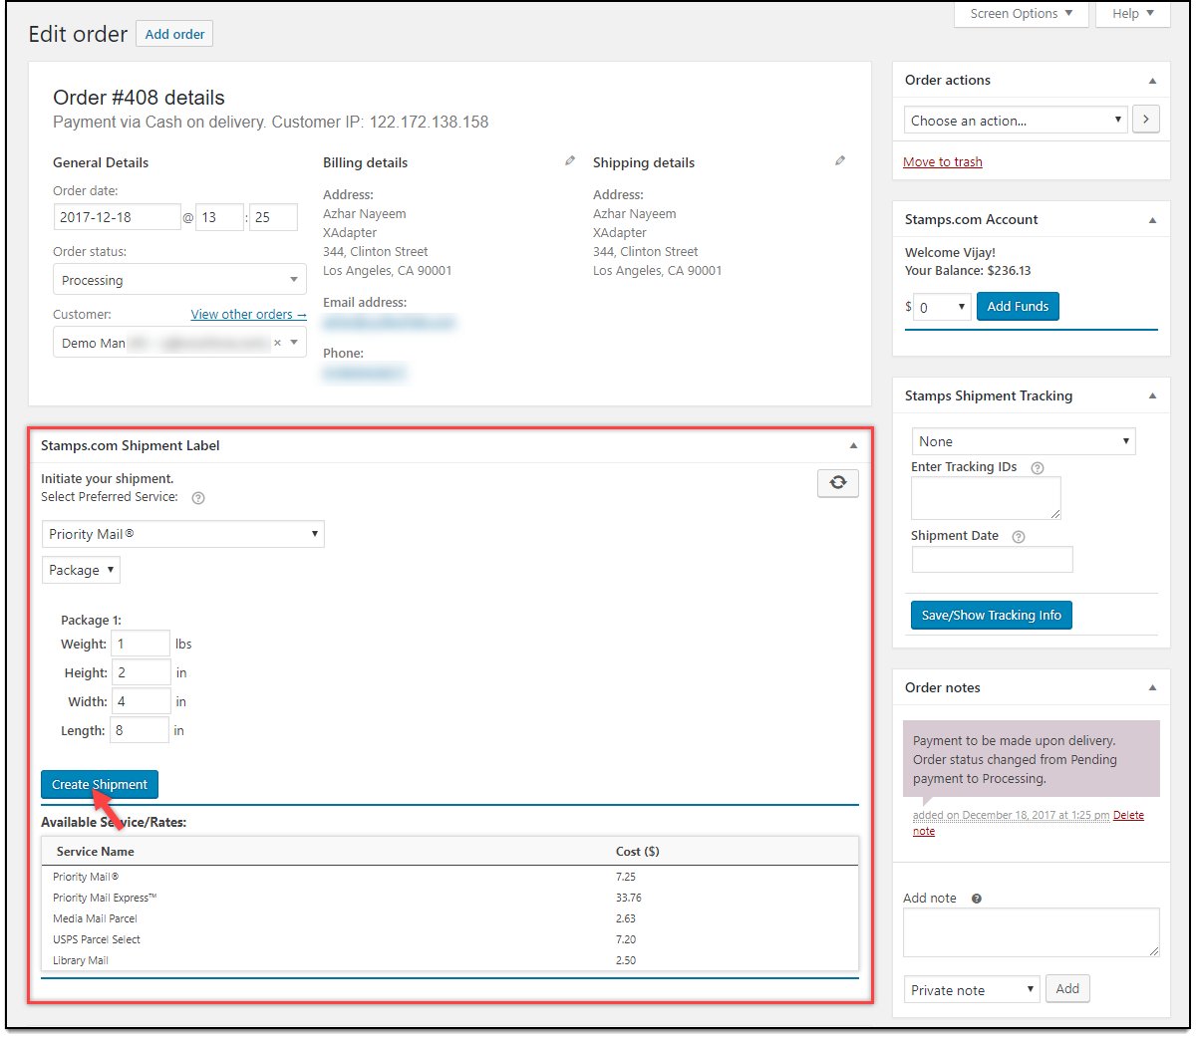The width and height of the screenshot is (1196, 1039).
Task: Collapse the Stamps.com Account panel
Action: click(x=1152, y=220)
